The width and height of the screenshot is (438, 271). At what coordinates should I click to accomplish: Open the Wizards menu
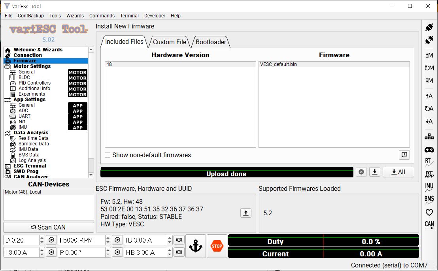coord(75,16)
